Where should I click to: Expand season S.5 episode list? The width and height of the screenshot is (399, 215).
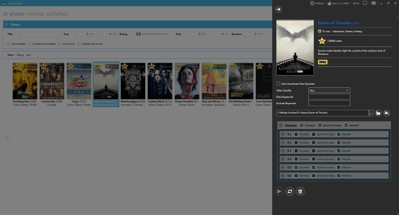[282, 167]
